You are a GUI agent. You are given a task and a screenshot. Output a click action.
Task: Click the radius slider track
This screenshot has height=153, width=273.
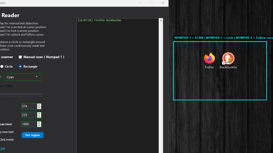click(20, 94)
